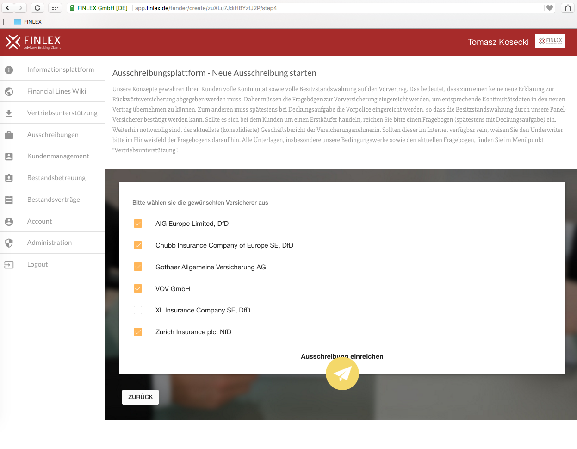Click the Zurich Insurance plc, NfD label
This screenshot has width=577, height=449.
(x=193, y=332)
